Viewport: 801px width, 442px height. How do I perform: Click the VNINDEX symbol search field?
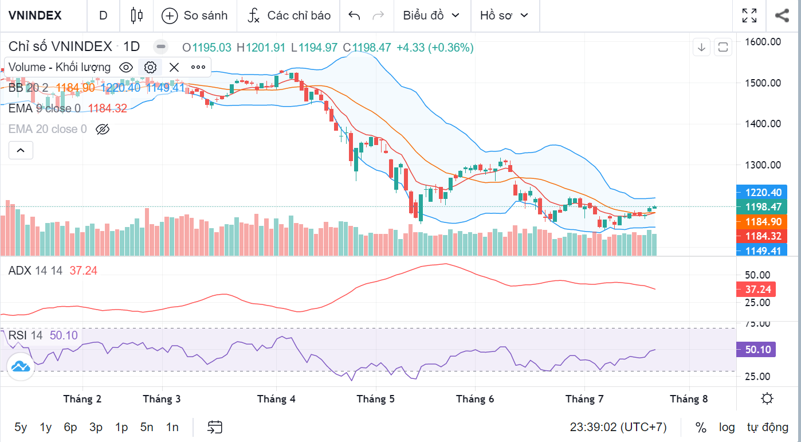[36, 15]
